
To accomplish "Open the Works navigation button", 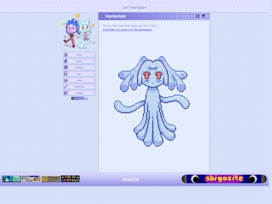I will coord(79,61).
